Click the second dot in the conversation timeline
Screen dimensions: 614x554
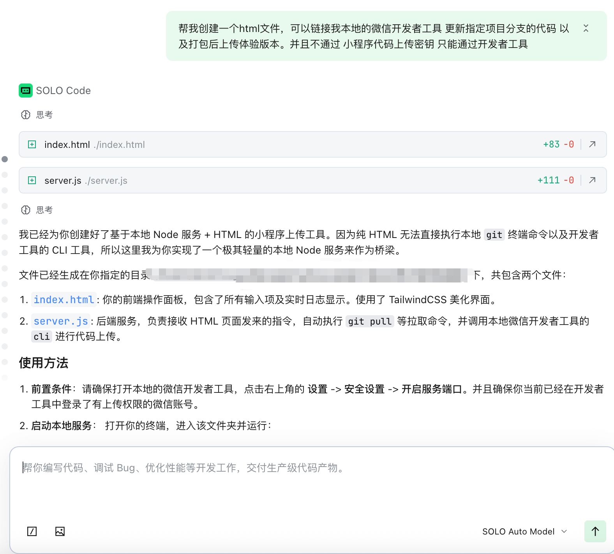5,175
